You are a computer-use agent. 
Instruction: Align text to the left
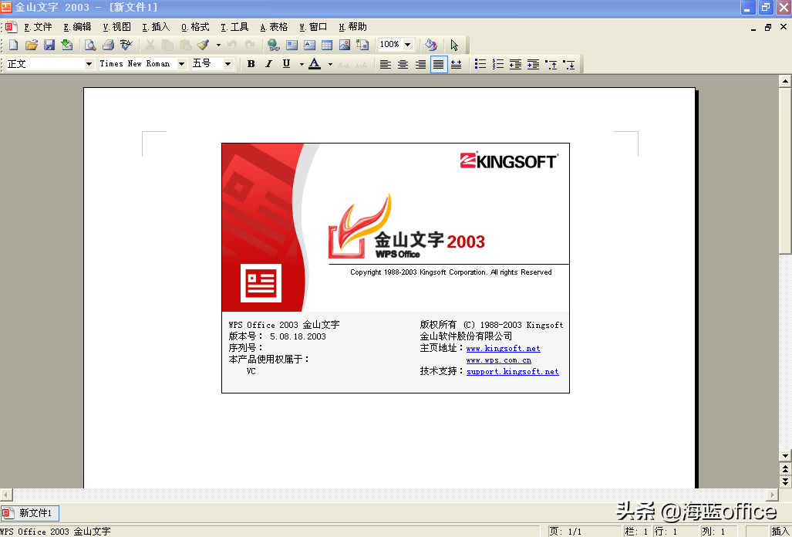386,64
